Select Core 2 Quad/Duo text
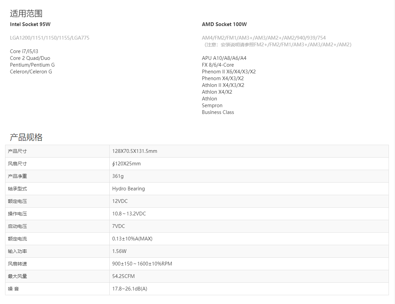This screenshot has height=304, width=395. point(30,58)
